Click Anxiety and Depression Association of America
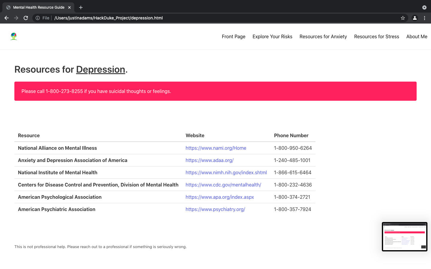This screenshot has width=431, height=269. point(73,160)
